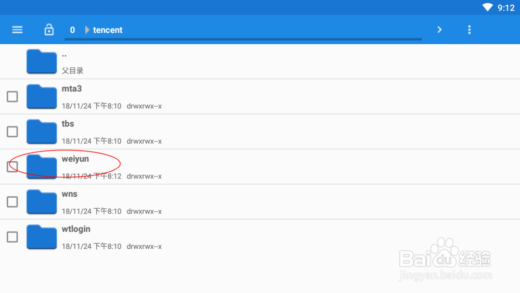Open the "父目录" parent directory row

(260, 62)
